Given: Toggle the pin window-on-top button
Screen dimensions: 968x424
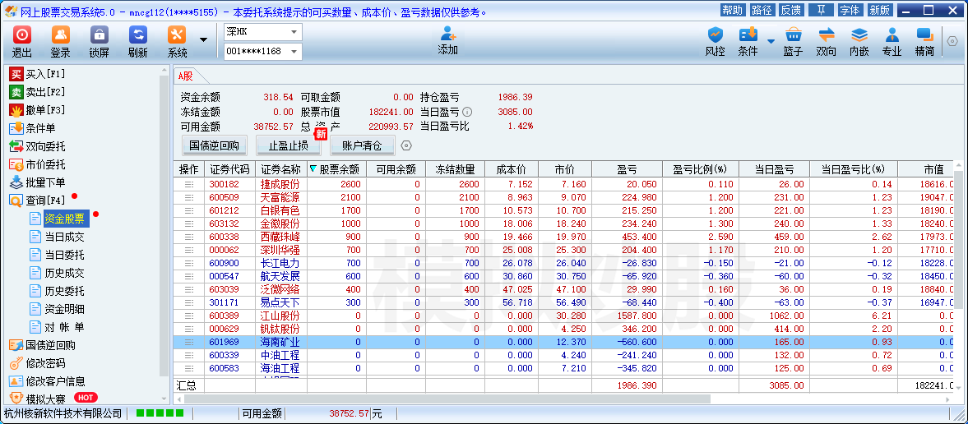Looking at the screenshot, I should [820, 10].
